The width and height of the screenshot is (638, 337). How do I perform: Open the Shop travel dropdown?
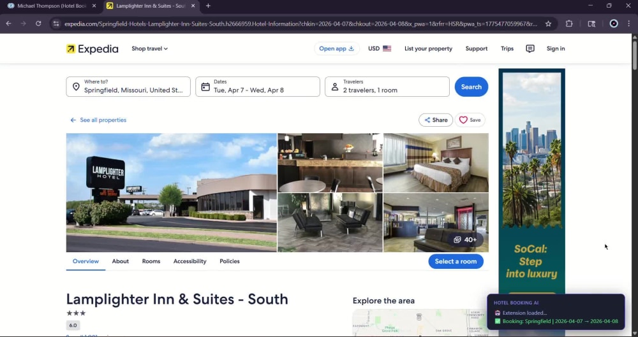point(149,49)
